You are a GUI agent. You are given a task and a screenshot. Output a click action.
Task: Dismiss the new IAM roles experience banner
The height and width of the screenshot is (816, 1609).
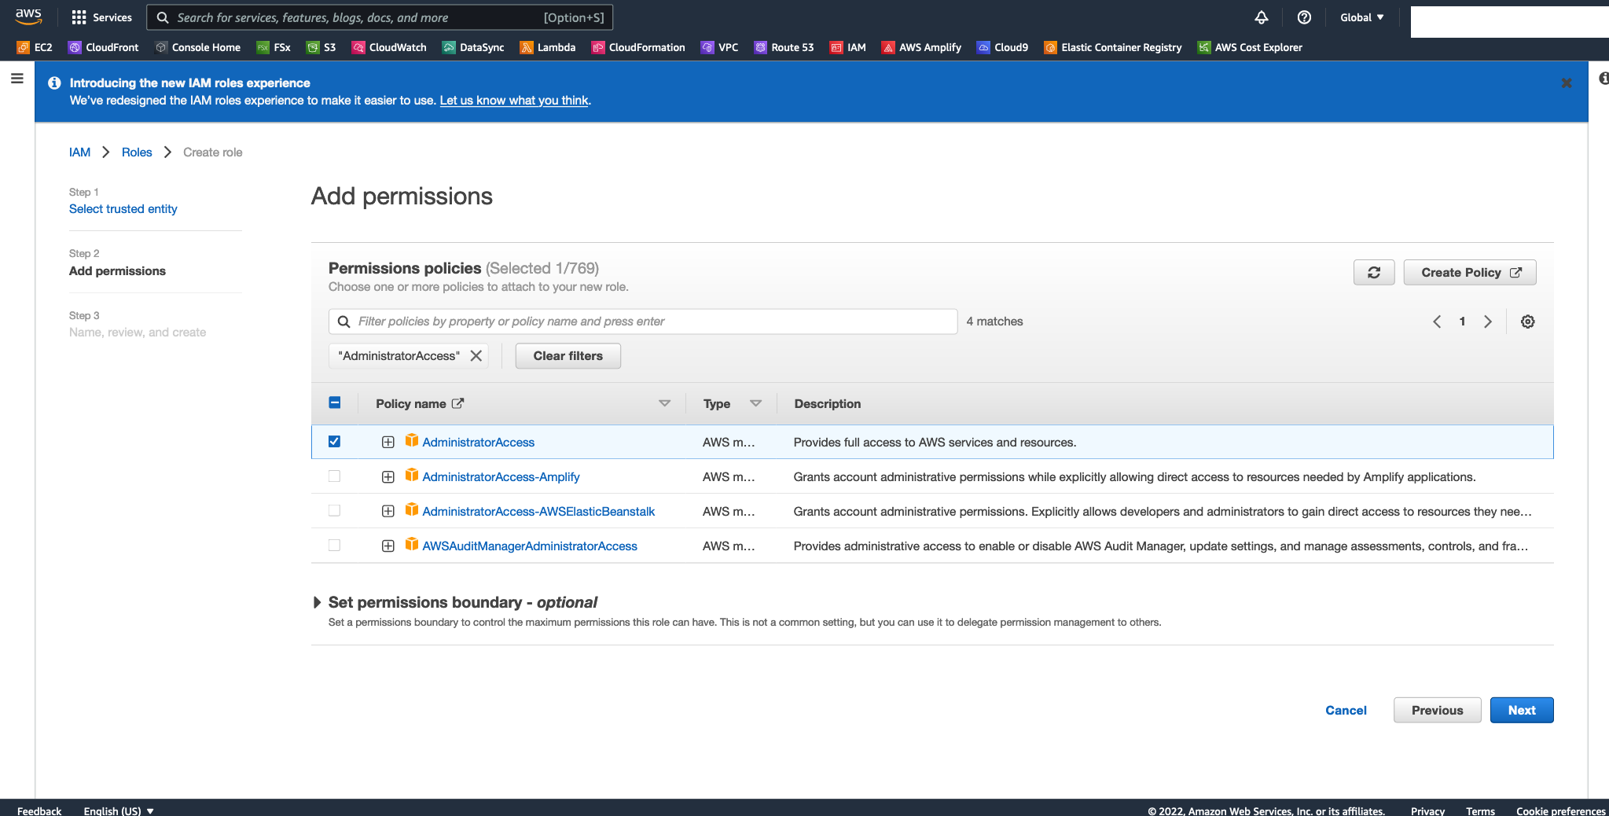point(1567,83)
